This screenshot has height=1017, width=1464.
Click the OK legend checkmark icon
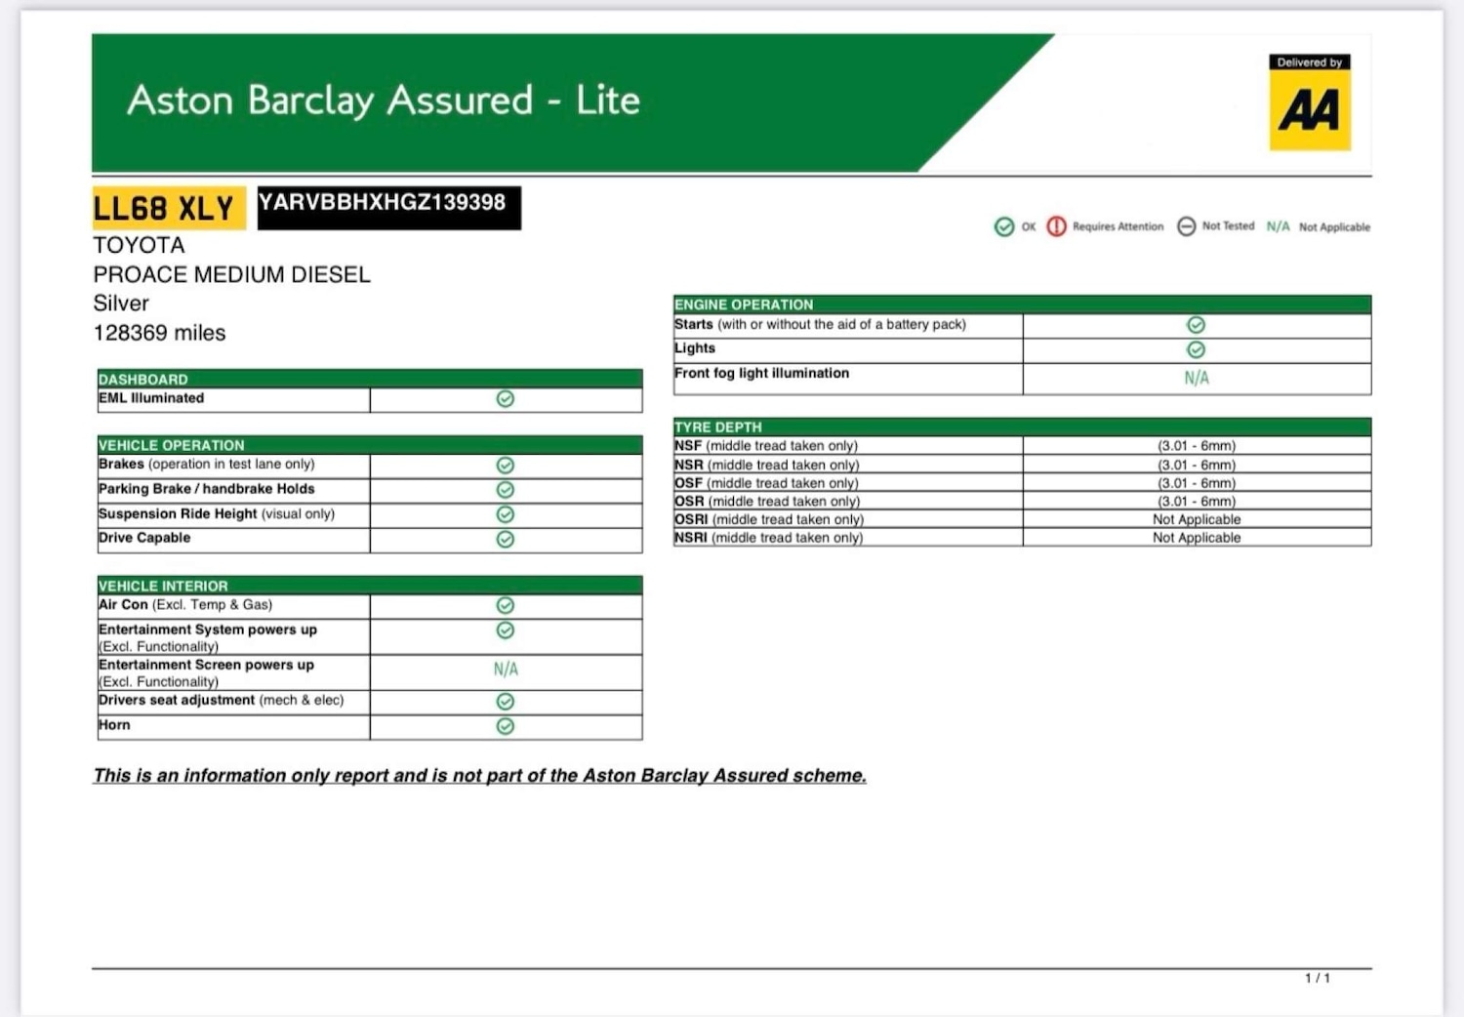click(x=1004, y=226)
